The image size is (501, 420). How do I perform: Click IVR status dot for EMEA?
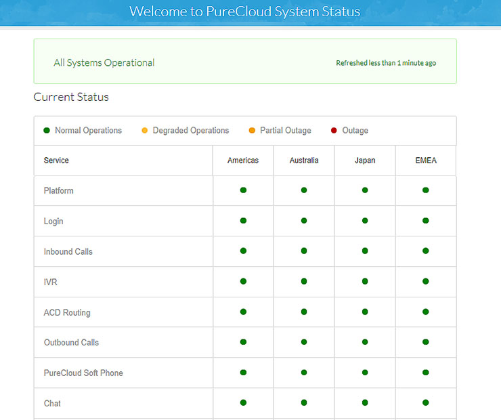[426, 282]
